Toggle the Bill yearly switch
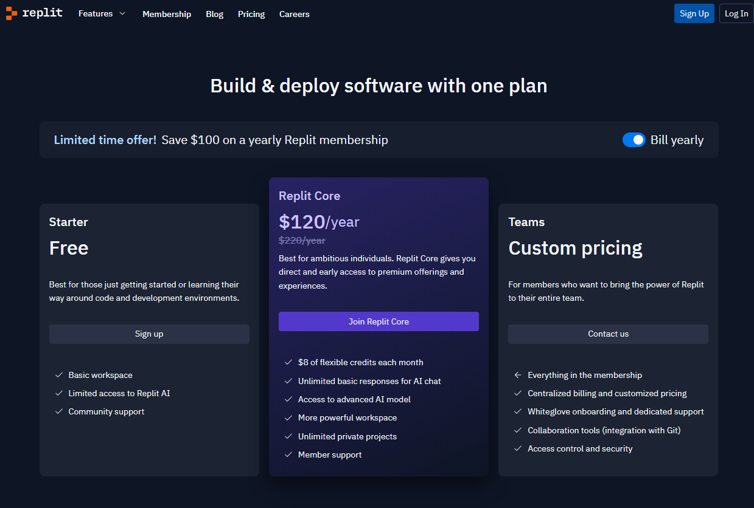 click(634, 140)
